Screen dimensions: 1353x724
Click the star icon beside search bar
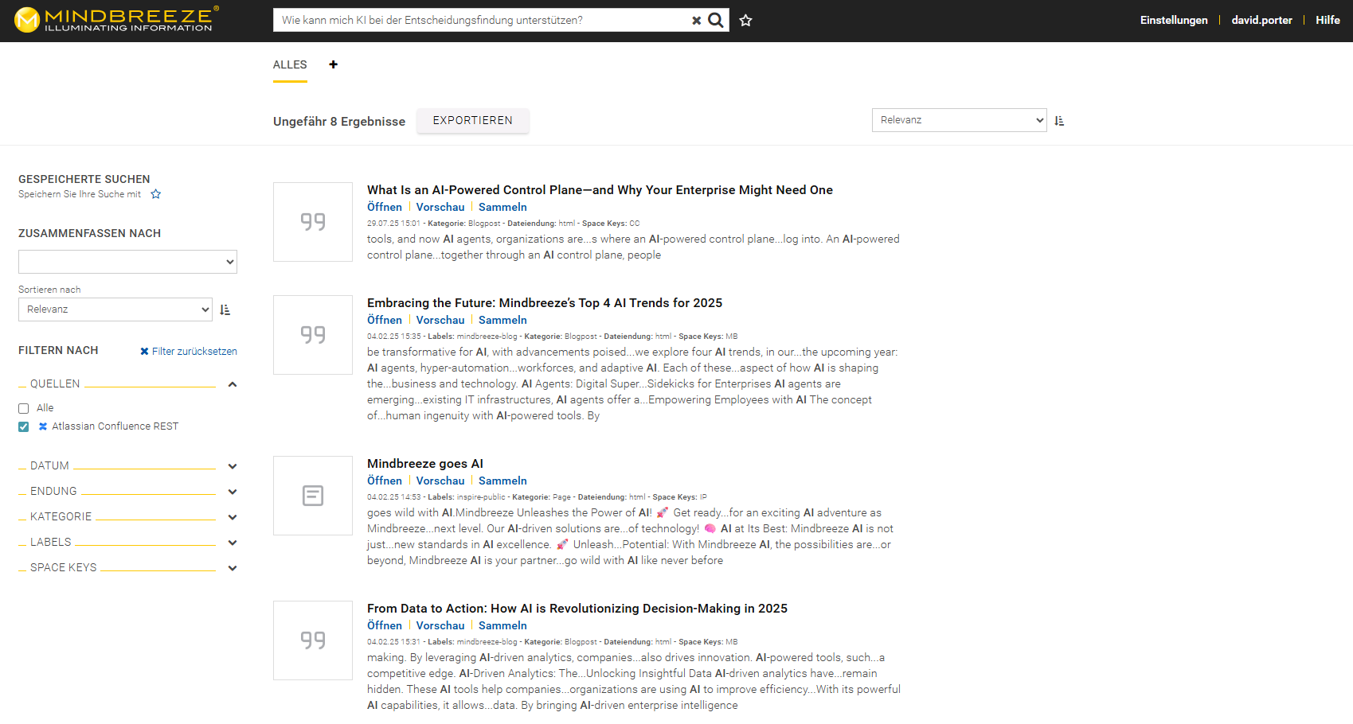[745, 21]
